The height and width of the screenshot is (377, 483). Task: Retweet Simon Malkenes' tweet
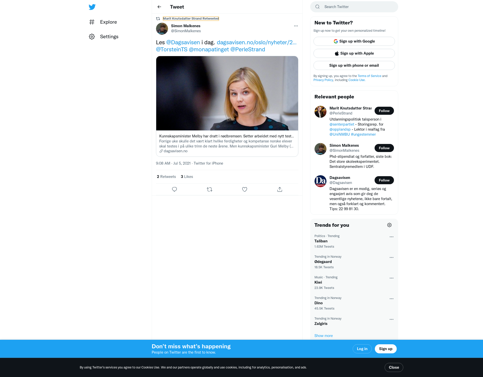(x=210, y=189)
